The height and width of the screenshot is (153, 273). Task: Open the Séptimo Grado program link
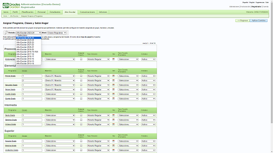(x=11, y=120)
